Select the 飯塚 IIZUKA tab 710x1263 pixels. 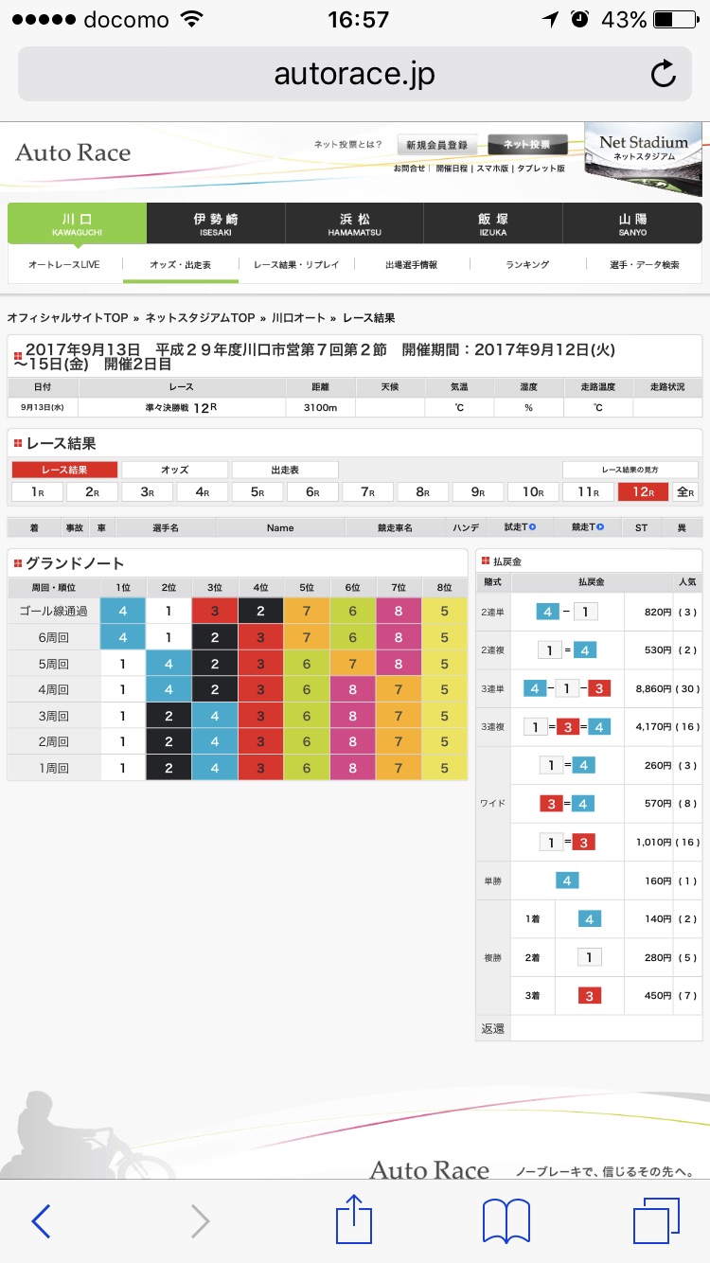point(493,223)
